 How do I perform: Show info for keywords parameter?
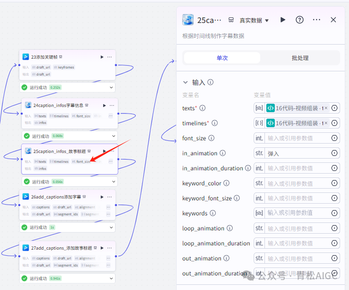(213, 213)
